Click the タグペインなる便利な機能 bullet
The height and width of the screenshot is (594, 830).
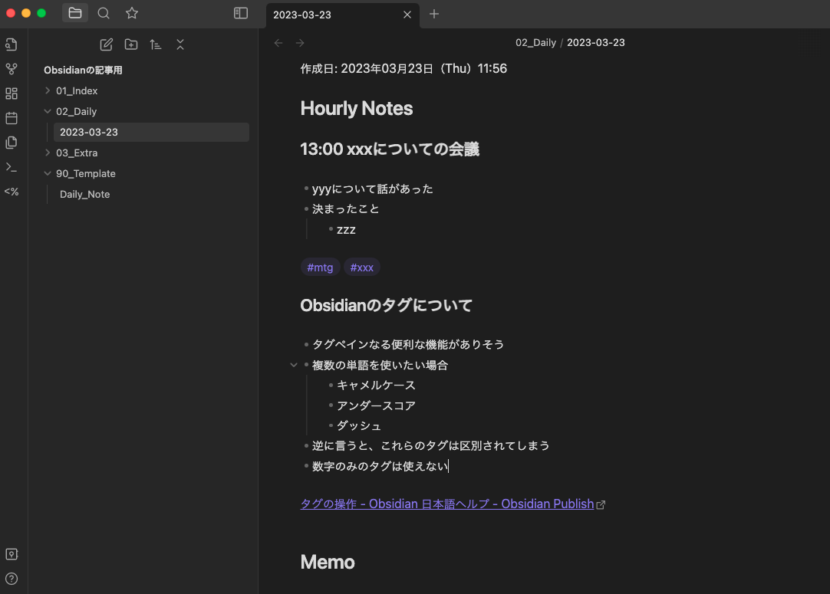coord(408,344)
